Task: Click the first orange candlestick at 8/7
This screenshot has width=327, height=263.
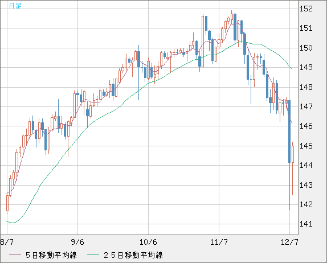Action: [7, 203]
